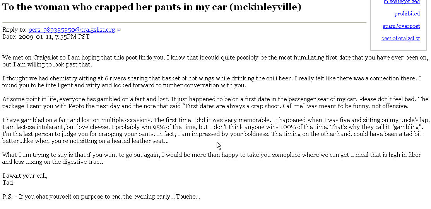Flag the post as spam/overpost
This screenshot has width=431, height=209.
401,26
